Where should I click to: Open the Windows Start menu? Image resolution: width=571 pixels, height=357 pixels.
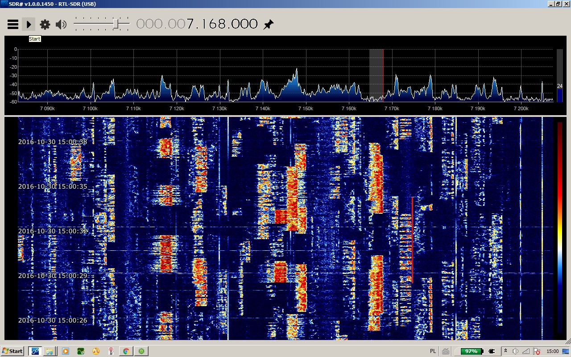coord(12,351)
